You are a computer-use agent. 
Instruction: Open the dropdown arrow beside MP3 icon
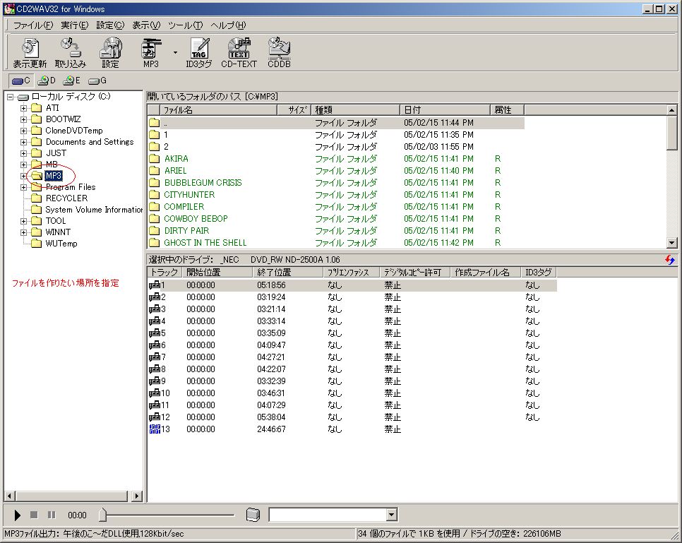tap(175, 52)
